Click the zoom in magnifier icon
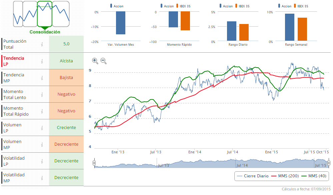The image size is (333, 195). (x=95, y=61)
